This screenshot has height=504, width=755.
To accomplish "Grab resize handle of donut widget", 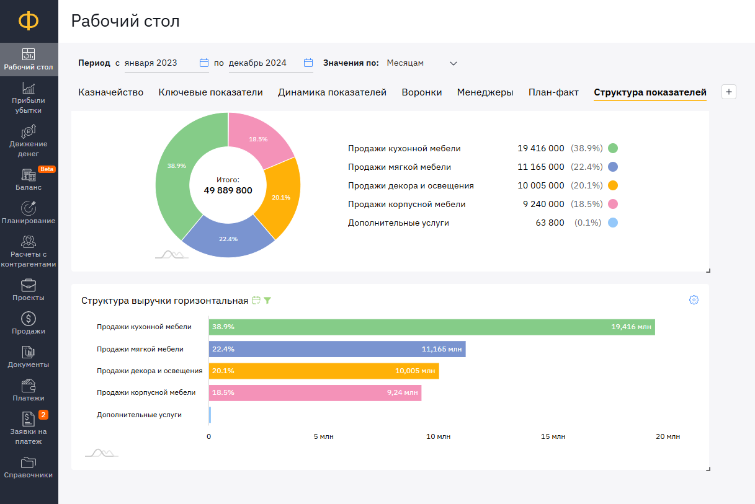I will (708, 270).
